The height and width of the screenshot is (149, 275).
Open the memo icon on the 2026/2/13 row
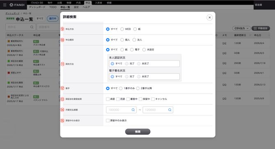tap(225, 85)
